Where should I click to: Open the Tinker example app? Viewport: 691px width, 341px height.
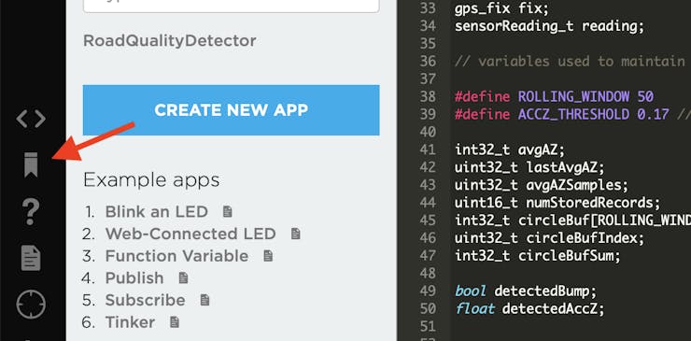130,322
